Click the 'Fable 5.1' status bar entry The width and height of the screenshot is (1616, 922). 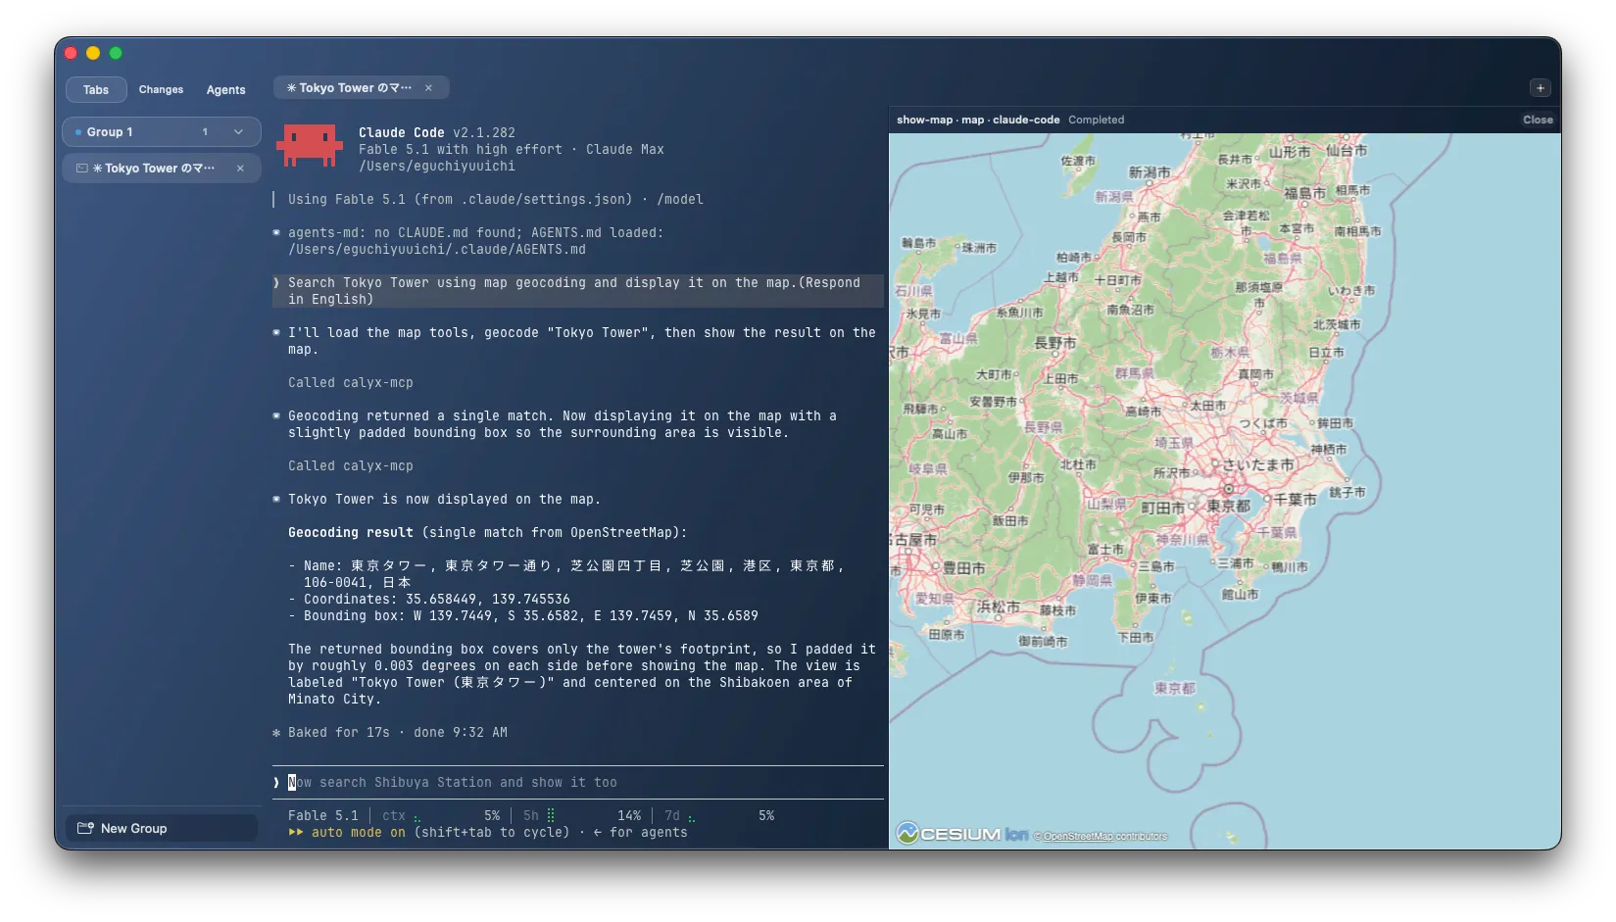tap(323, 815)
